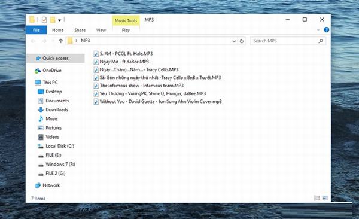
Task: Open OneDrive in the sidebar
Action: tap(51, 71)
